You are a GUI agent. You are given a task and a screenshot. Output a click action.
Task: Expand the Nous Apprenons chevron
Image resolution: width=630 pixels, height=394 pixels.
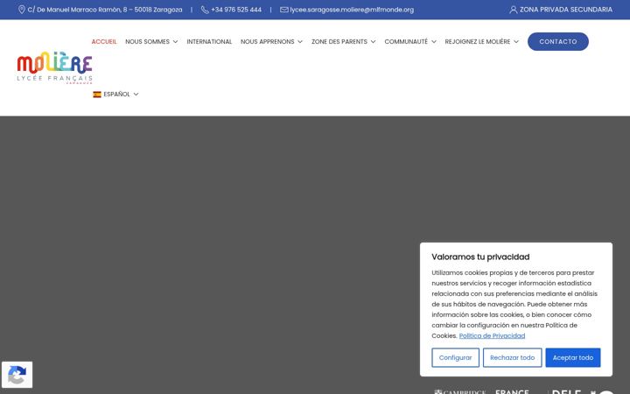[300, 42]
